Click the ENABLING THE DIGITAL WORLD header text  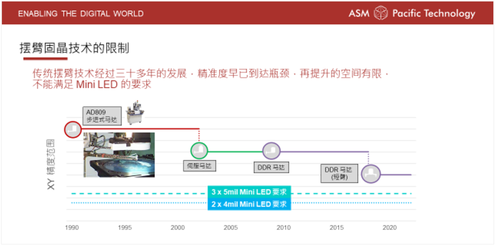(81, 14)
